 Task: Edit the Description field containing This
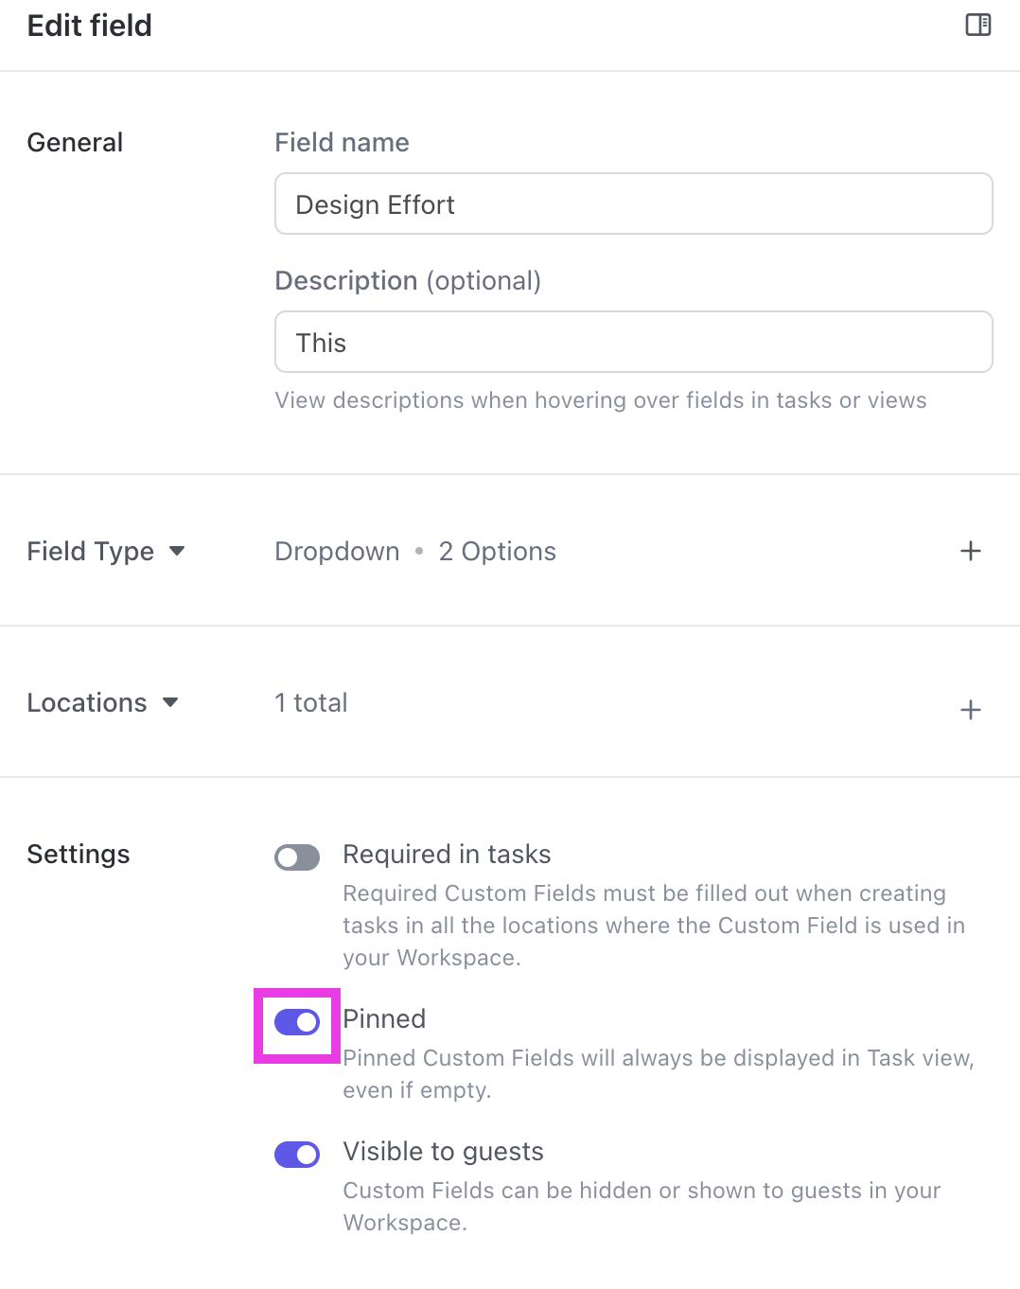coord(633,342)
